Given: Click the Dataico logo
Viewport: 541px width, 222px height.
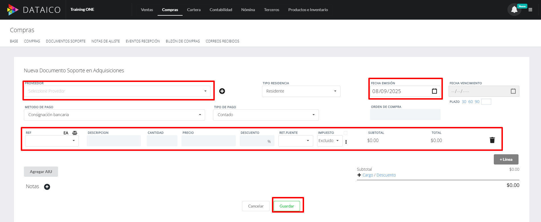Looking at the screenshot, I should click(34, 10).
